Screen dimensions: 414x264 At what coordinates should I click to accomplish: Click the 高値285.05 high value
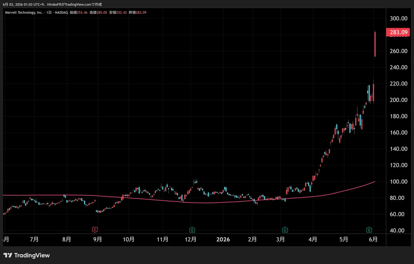point(98,12)
